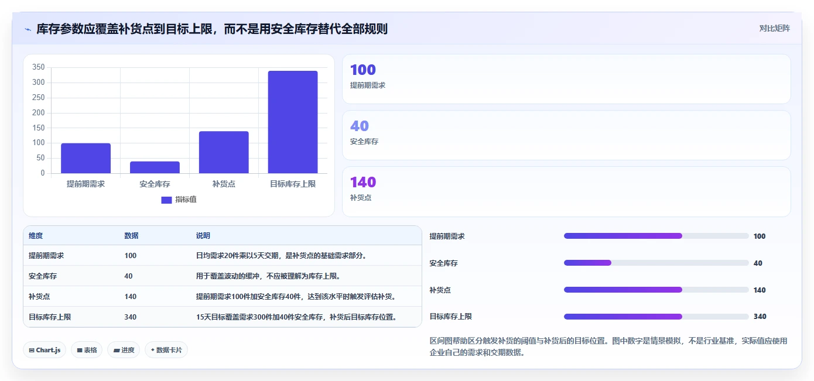The height and width of the screenshot is (381, 814).
Task: Click the description starting 用于覆盖波动的缓冲
Action: [268, 276]
